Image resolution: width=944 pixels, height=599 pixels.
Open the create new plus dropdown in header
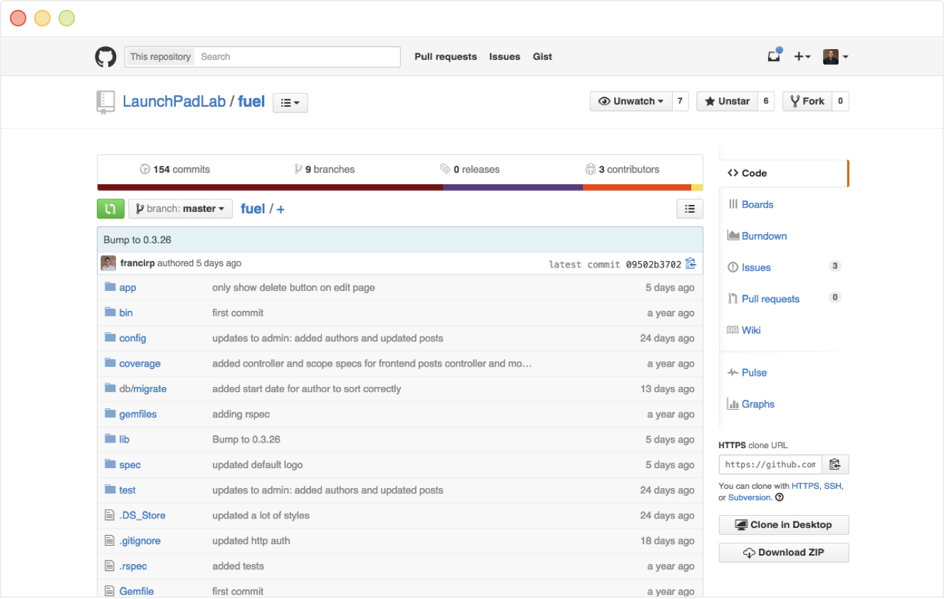[802, 57]
